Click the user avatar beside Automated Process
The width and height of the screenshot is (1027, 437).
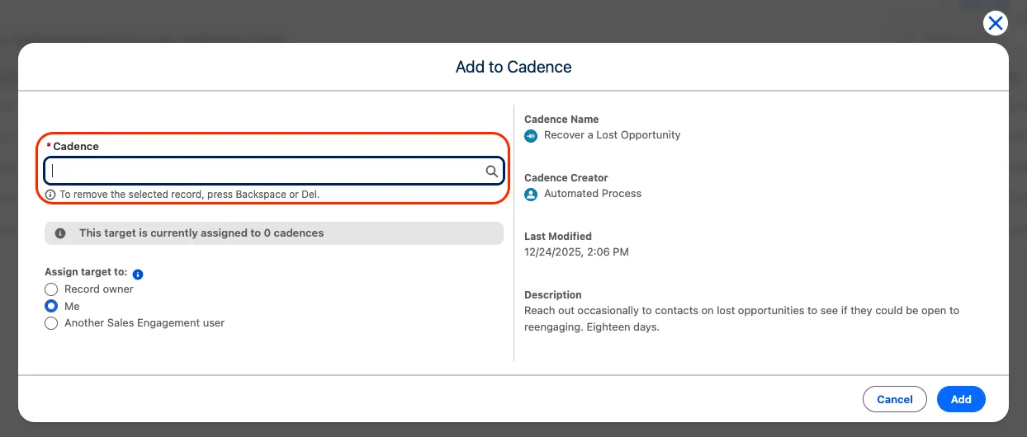[531, 194]
